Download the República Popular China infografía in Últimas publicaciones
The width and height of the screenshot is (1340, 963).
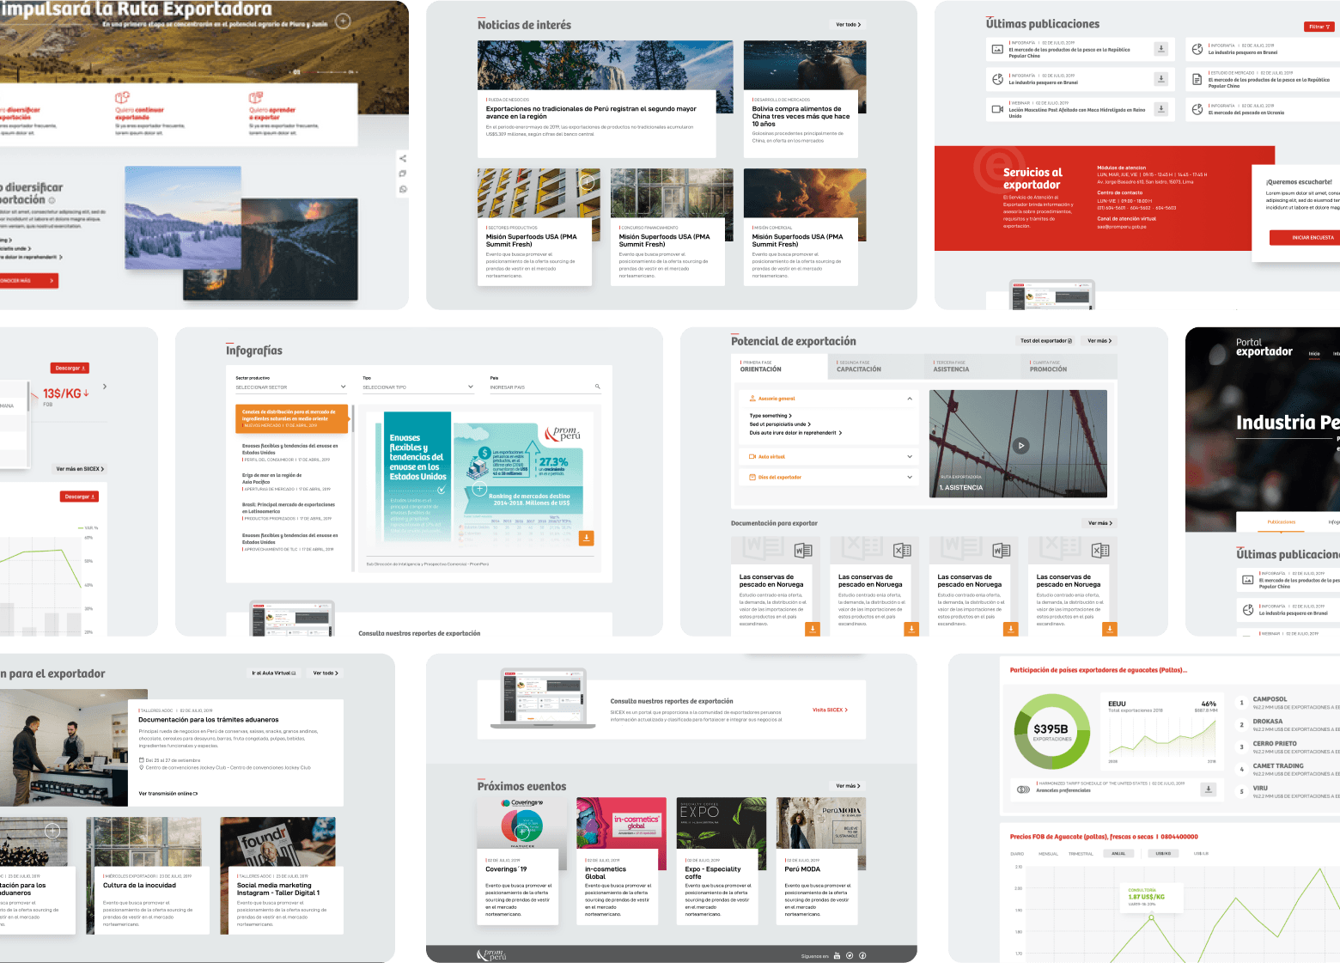coord(1160,49)
